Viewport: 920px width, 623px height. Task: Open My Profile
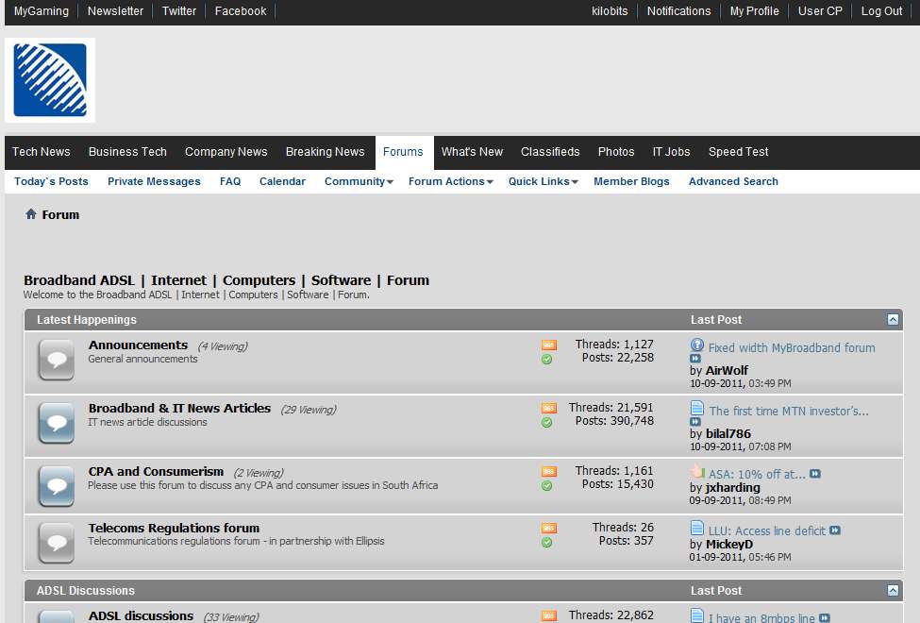tap(755, 11)
